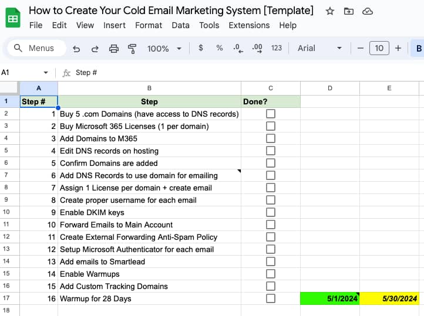
Task: Click the Undo arrow
Action: coord(76,49)
